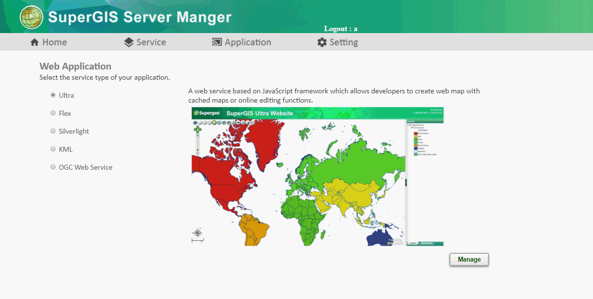The height and width of the screenshot is (299, 593).
Task: Click the "Web Application" heading
Action: tap(75, 66)
